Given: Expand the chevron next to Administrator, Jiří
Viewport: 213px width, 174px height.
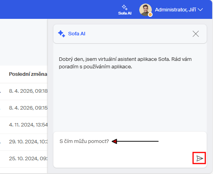Looking at the screenshot, I should point(200,10).
